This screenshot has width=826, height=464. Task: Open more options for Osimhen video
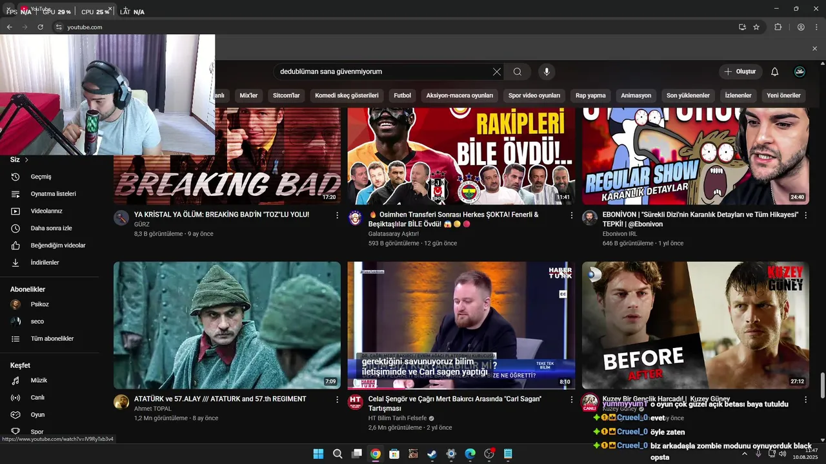[571, 215]
